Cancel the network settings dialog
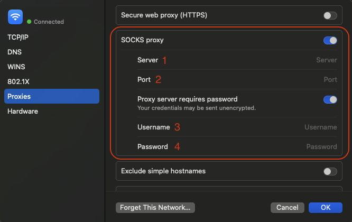The image size is (352, 222). [287, 208]
